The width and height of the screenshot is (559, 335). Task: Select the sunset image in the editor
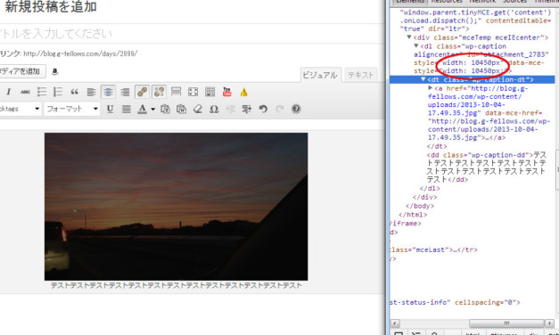(x=177, y=207)
